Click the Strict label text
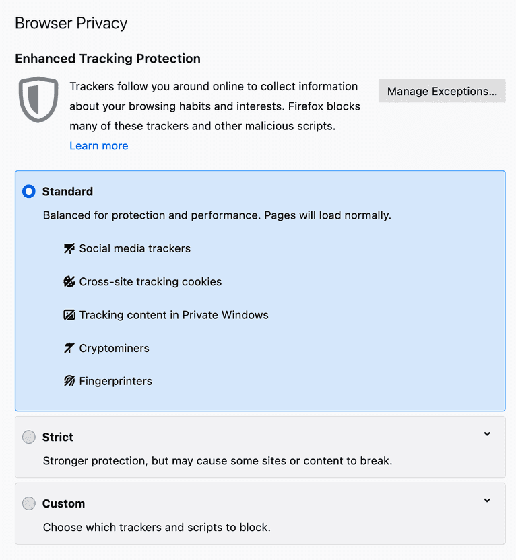The height and width of the screenshot is (560, 516). pos(57,437)
